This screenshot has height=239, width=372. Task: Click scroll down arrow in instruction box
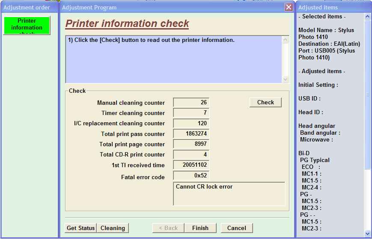coord(285,80)
